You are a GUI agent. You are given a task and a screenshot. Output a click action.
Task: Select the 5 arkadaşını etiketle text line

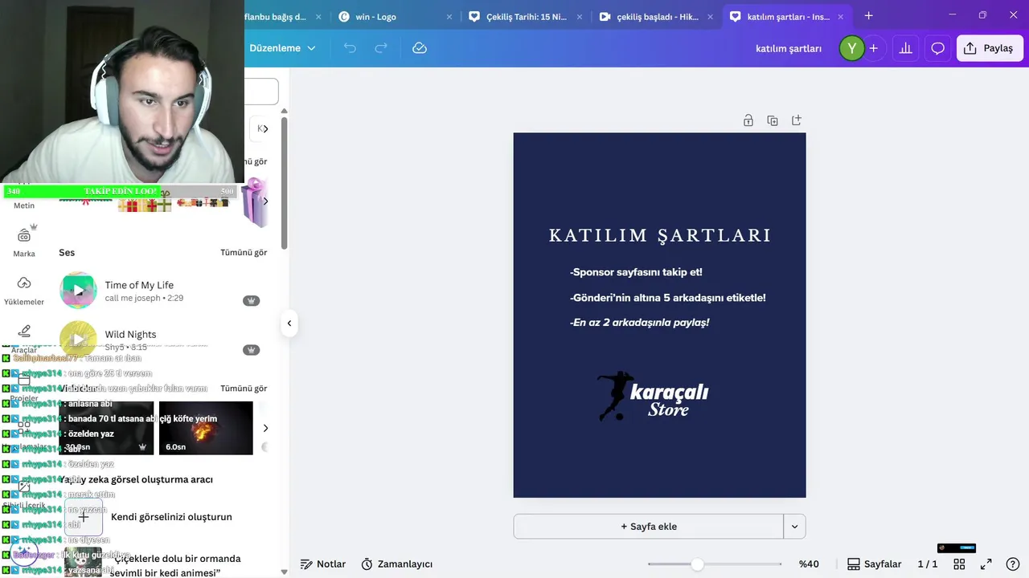pyautogui.click(x=668, y=298)
